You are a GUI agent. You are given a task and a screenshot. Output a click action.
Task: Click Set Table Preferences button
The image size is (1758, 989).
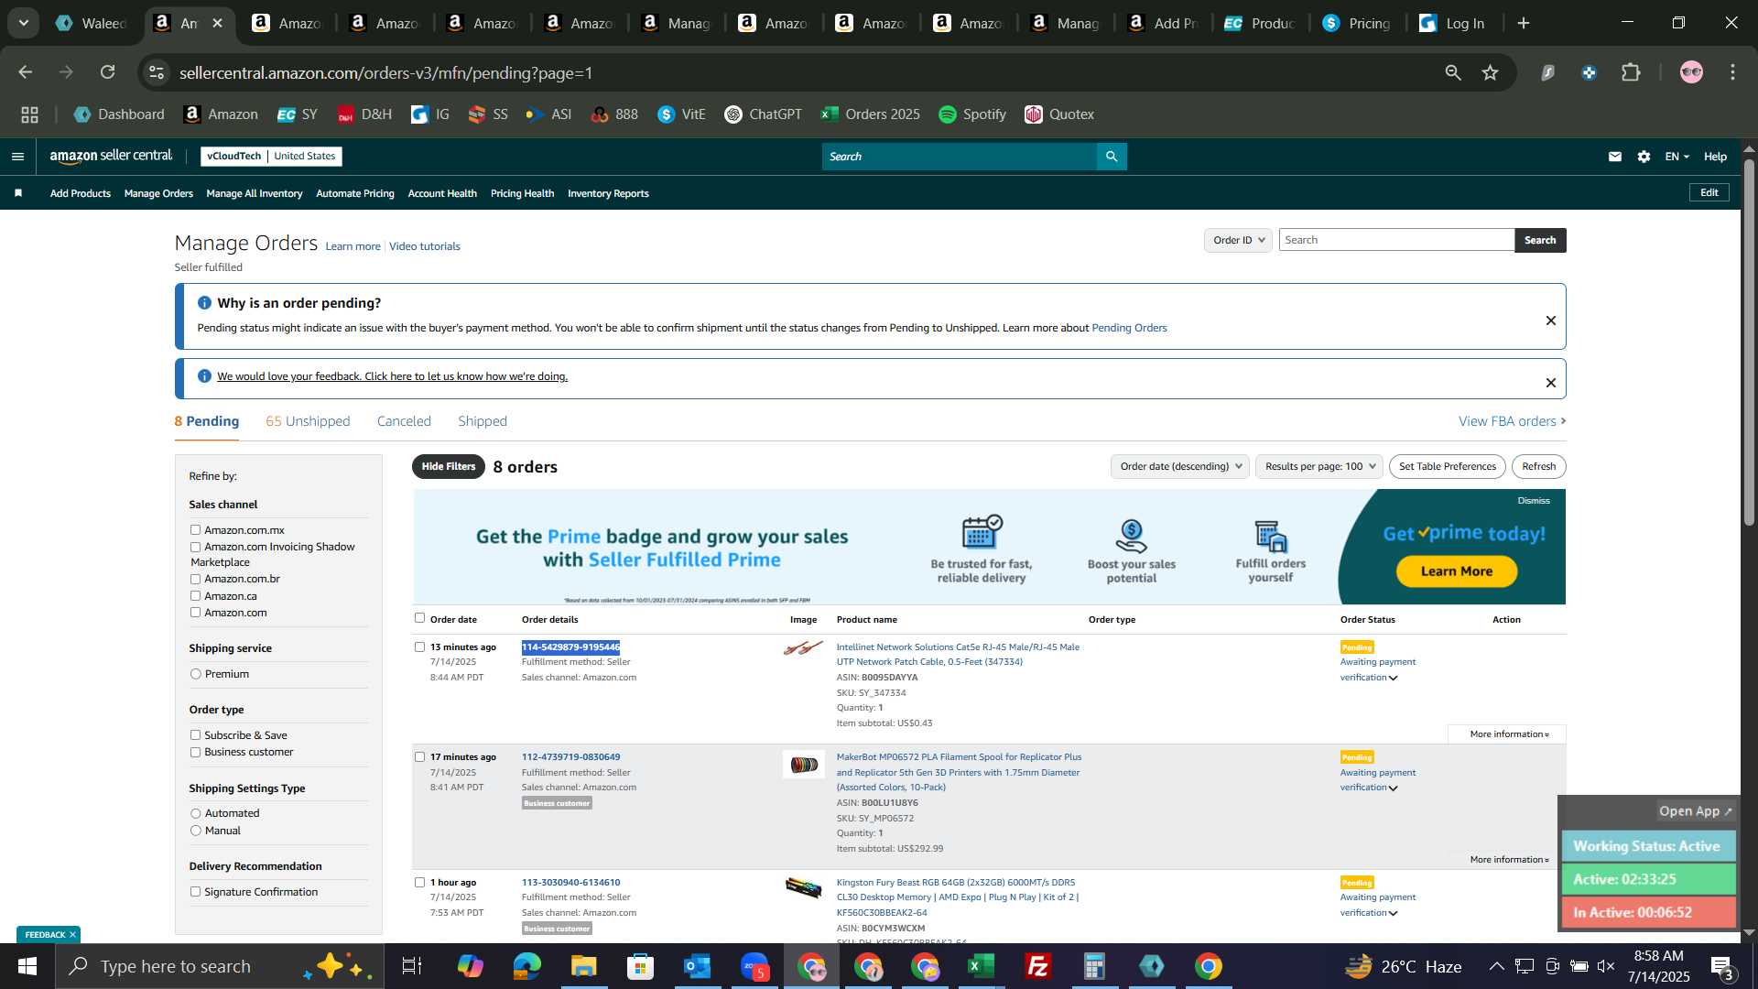[1447, 466]
